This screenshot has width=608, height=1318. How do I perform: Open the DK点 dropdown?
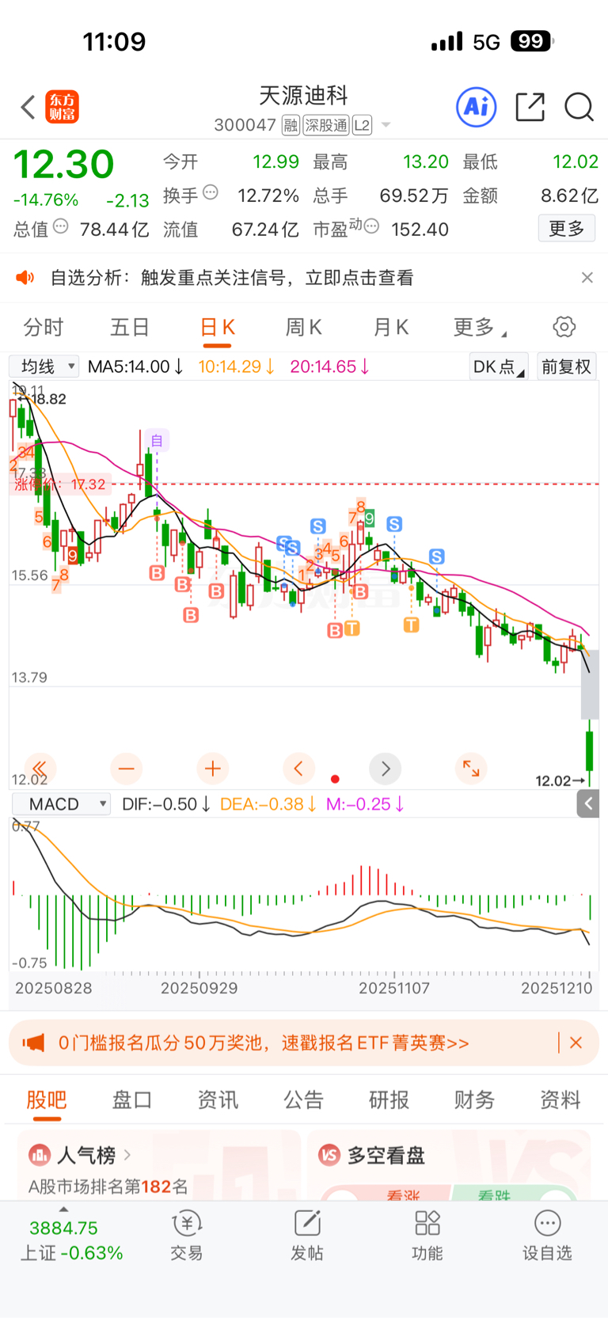[x=499, y=367]
